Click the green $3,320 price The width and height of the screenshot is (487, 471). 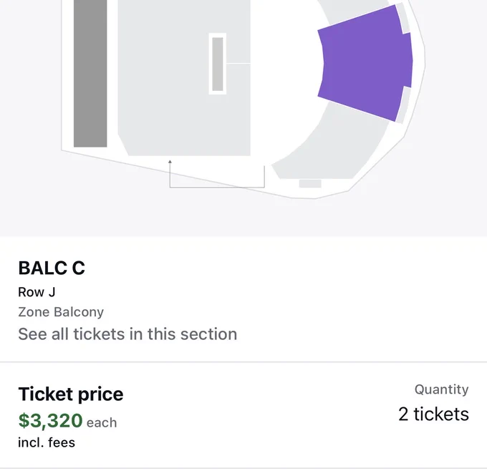[50, 421]
